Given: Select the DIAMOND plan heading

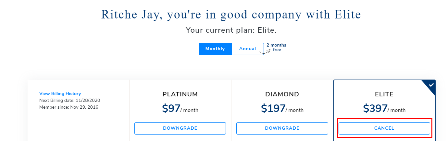Looking at the screenshot, I should click(x=282, y=94).
